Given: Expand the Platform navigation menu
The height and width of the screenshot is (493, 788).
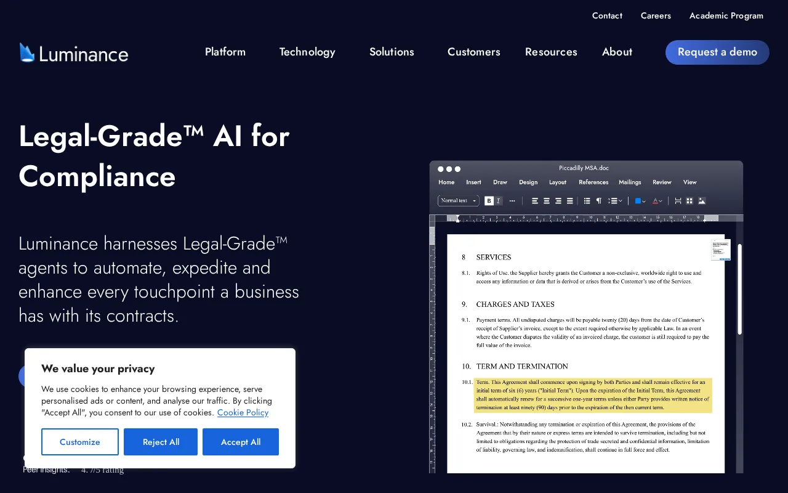Looking at the screenshot, I should (x=225, y=52).
